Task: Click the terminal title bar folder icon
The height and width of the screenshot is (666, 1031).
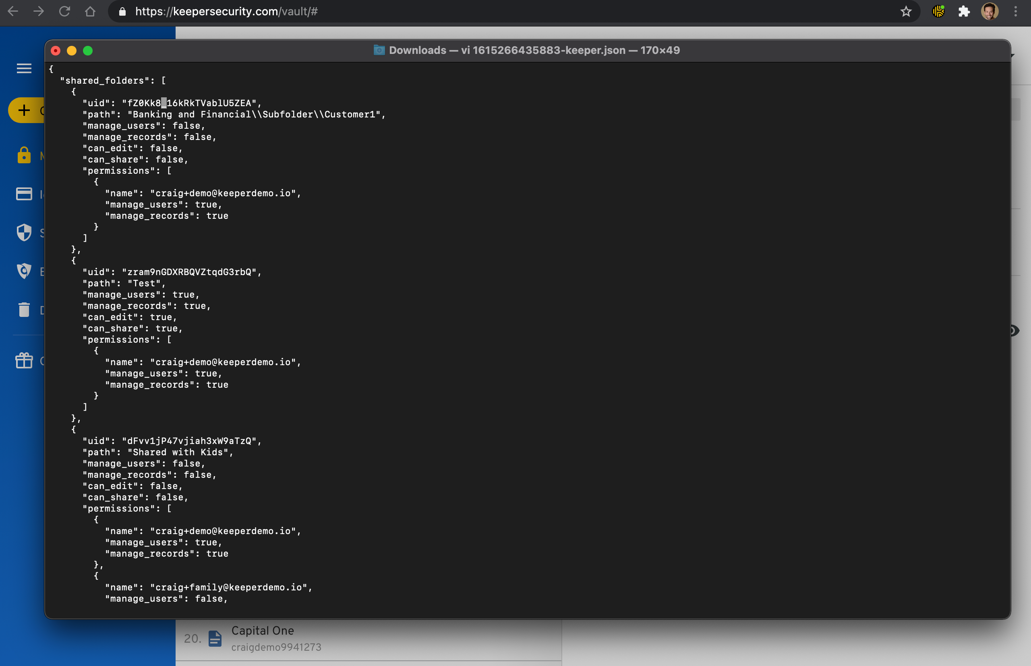Action: click(379, 50)
